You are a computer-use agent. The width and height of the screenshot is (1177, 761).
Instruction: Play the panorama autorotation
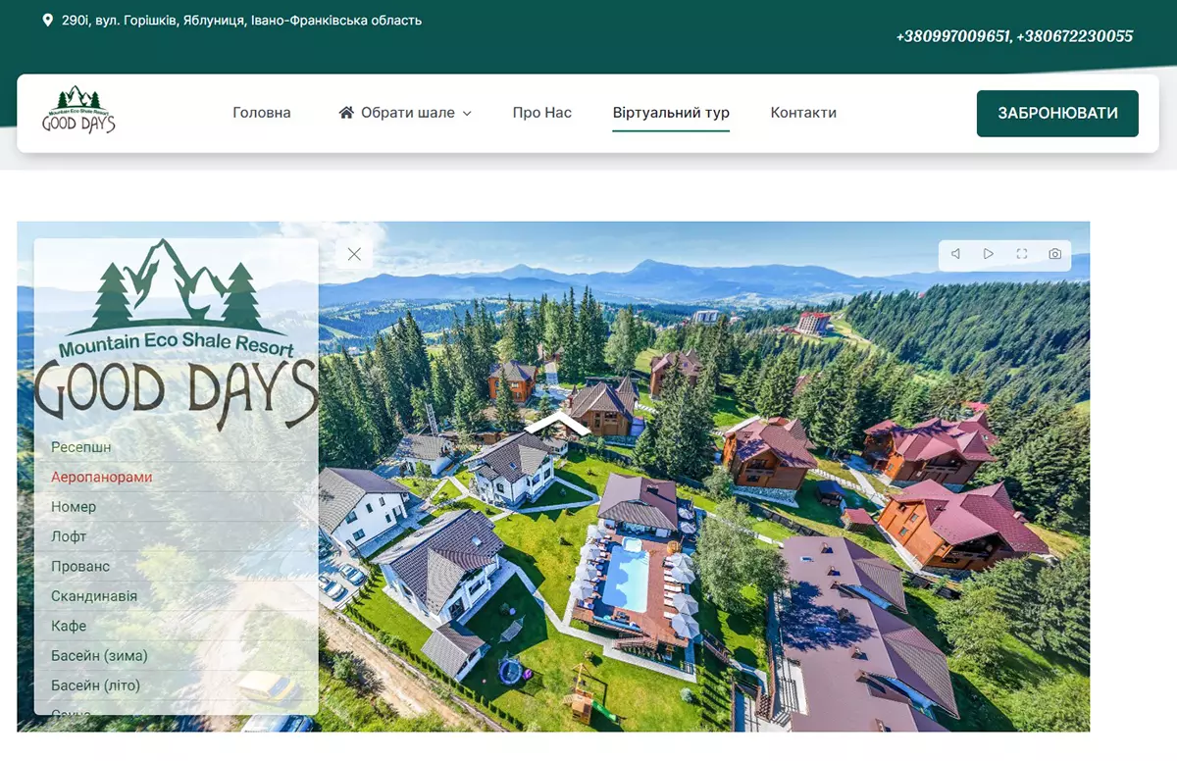[x=989, y=254]
